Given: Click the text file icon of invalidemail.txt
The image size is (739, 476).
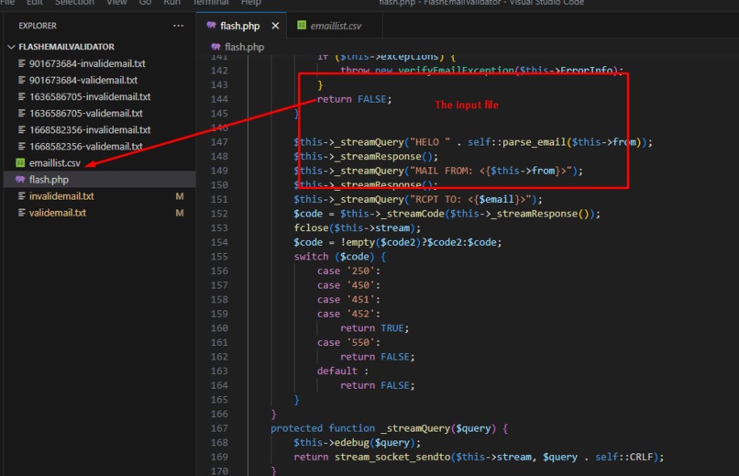Looking at the screenshot, I should tap(21, 196).
